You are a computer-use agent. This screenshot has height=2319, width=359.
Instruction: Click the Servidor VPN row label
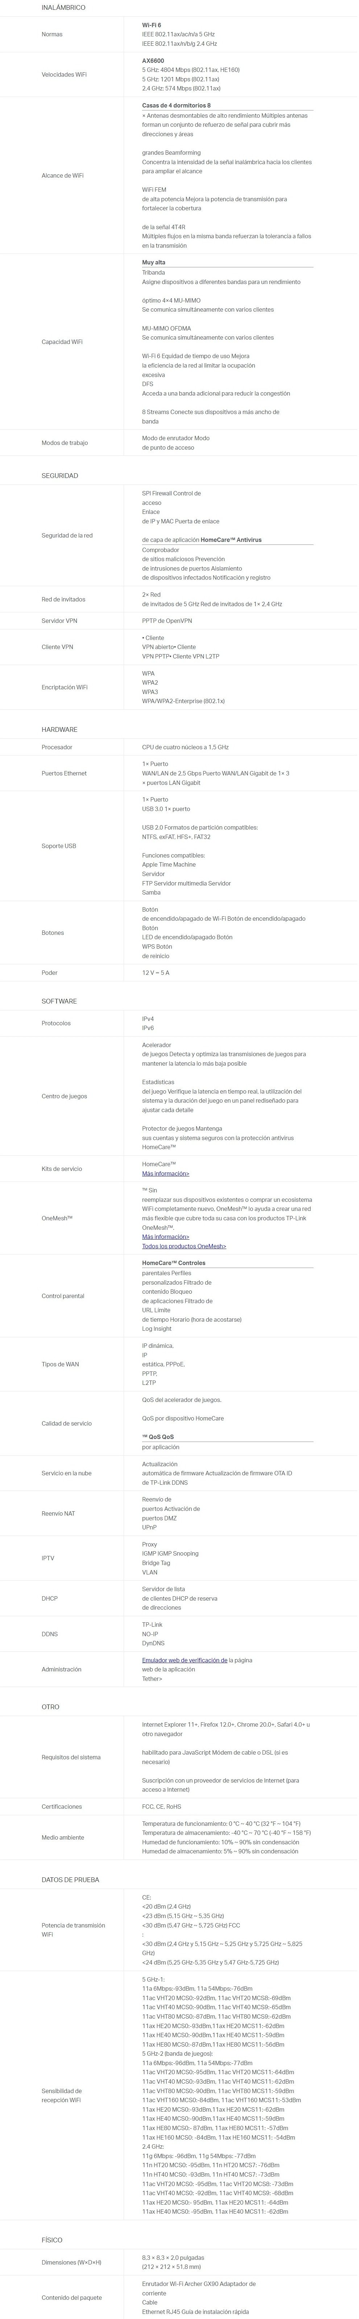click(59, 620)
